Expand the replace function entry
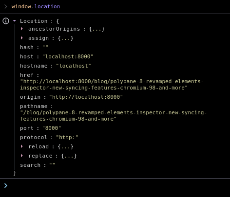This screenshot has height=197, width=230. (x=22, y=156)
